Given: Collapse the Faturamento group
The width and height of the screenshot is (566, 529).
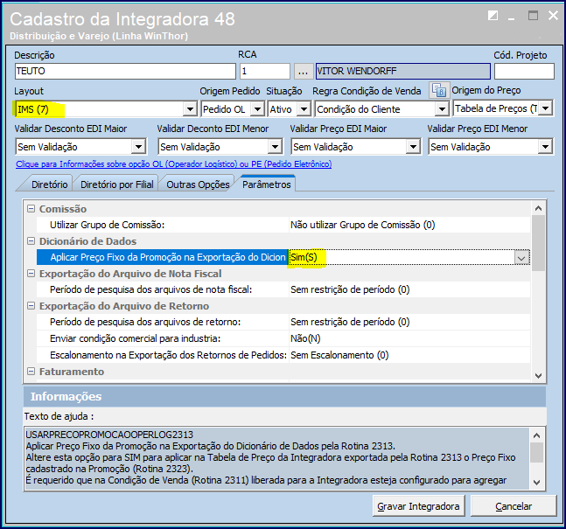Looking at the screenshot, I should pos(31,372).
